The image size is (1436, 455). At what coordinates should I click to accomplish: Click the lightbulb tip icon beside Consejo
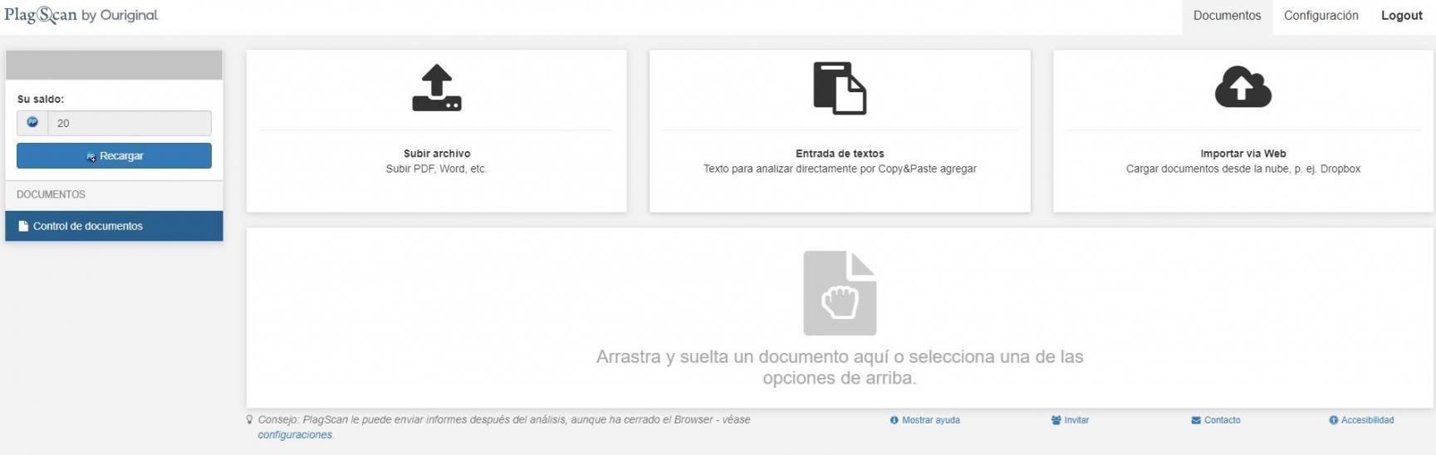point(249,420)
